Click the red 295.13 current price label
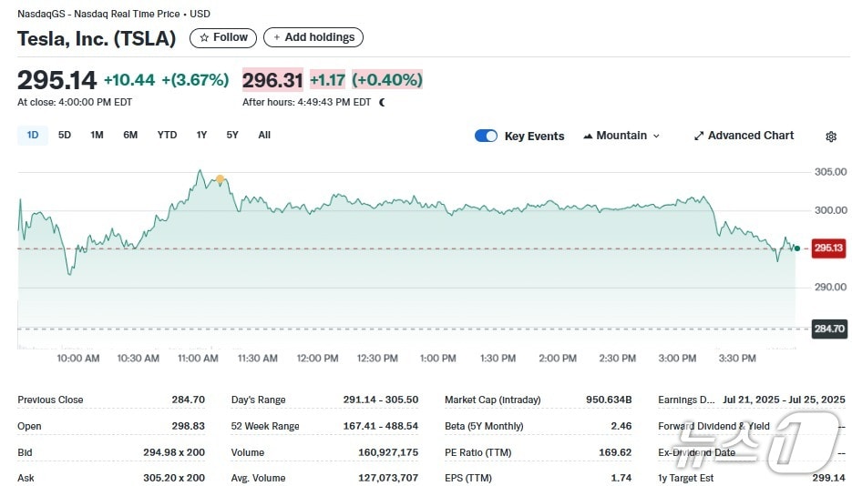This screenshot has height=486, width=852. click(829, 248)
